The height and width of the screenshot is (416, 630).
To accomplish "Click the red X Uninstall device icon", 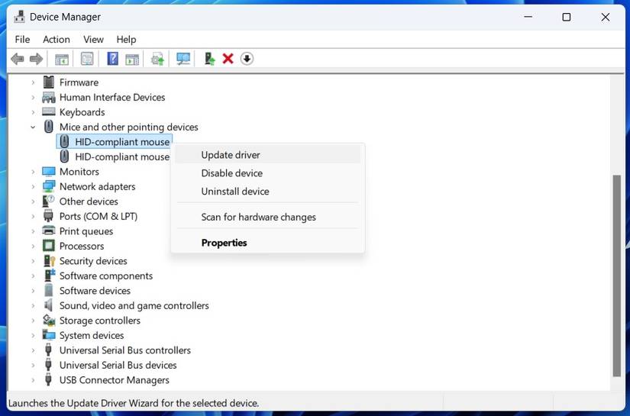I will point(228,59).
